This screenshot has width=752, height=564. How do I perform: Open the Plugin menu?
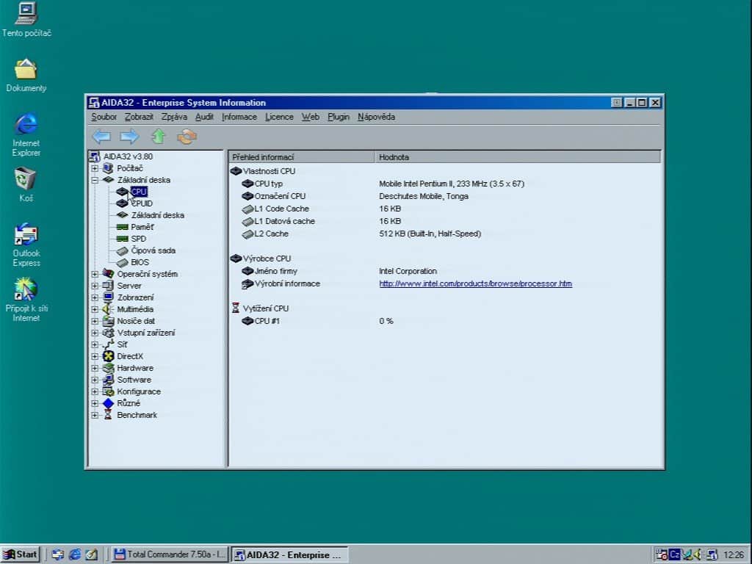338,117
